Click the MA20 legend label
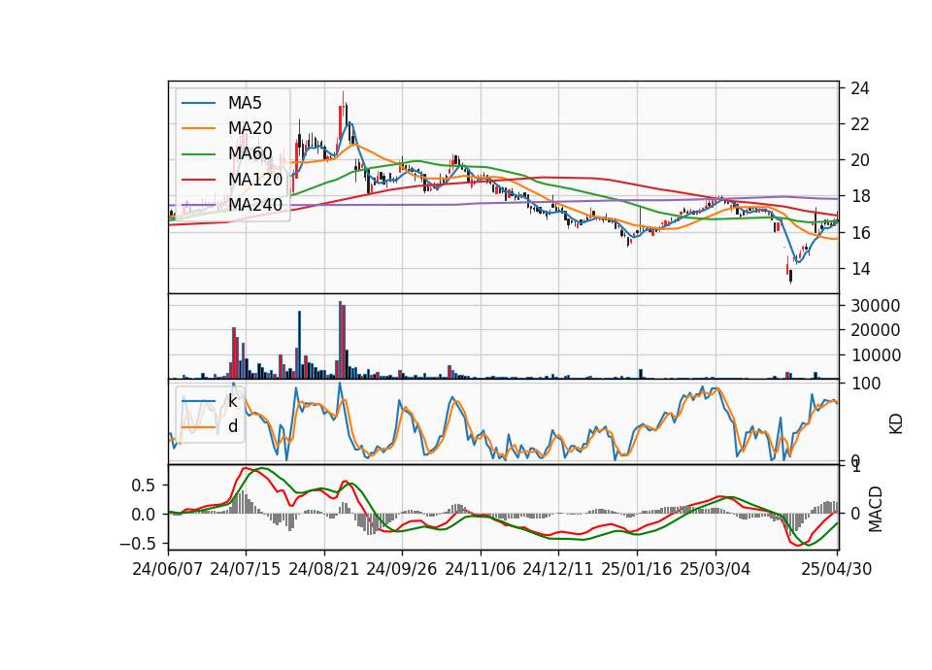 click(250, 128)
